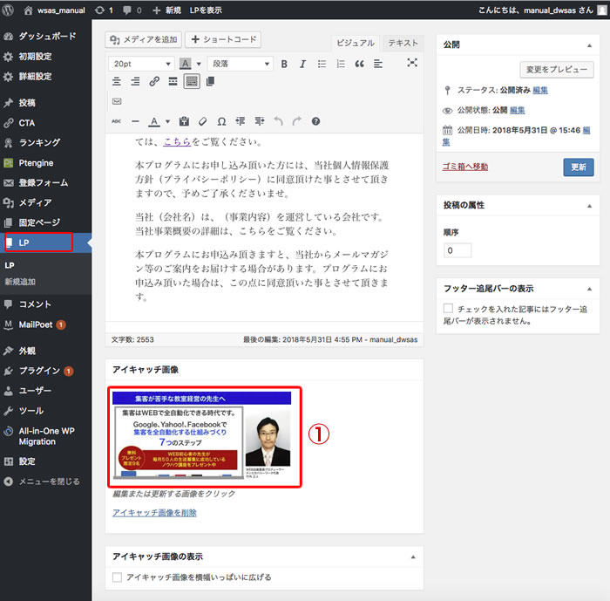Check the footer follow bar checkbox
The width and height of the screenshot is (610, 601).
click(448, 309)
